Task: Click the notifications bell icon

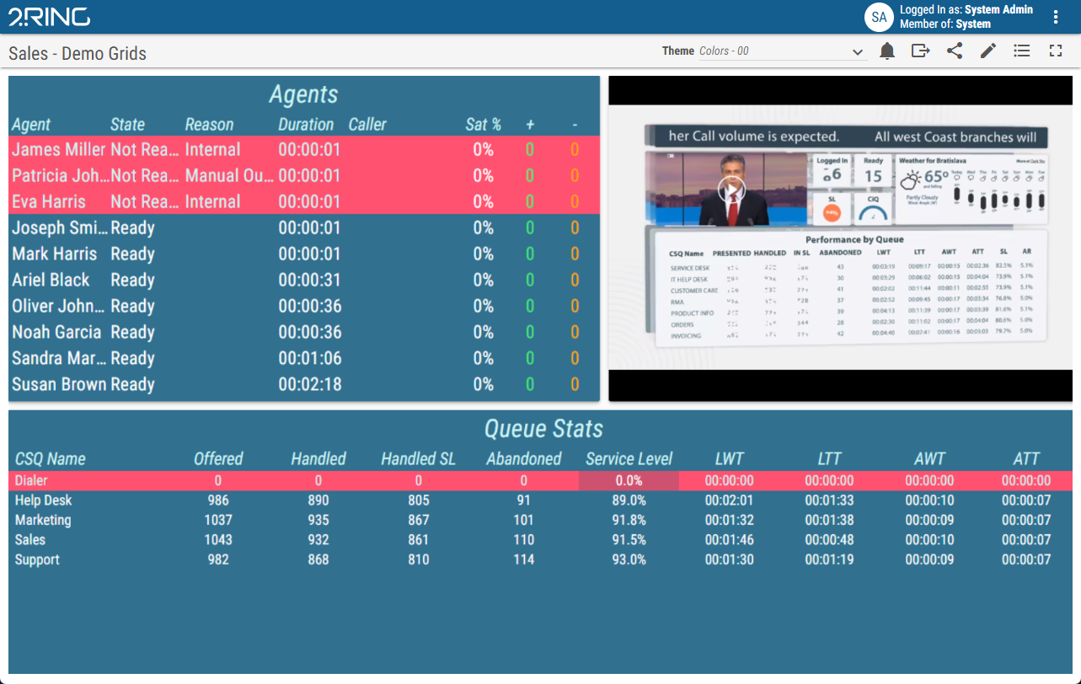Action: point(887,51)
